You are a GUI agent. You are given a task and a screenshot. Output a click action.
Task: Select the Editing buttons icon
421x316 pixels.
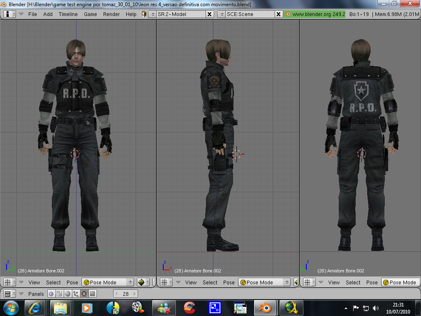(x=85, y=294)
